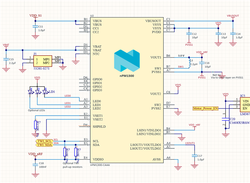Click the SW1 net label
Image resolution: width=250 pixels, height=183 pixels.
[180, 67]
